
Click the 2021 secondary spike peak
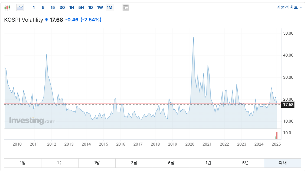point(208,65)
